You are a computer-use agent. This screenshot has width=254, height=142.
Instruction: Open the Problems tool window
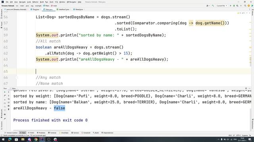(x=41, y=133)
